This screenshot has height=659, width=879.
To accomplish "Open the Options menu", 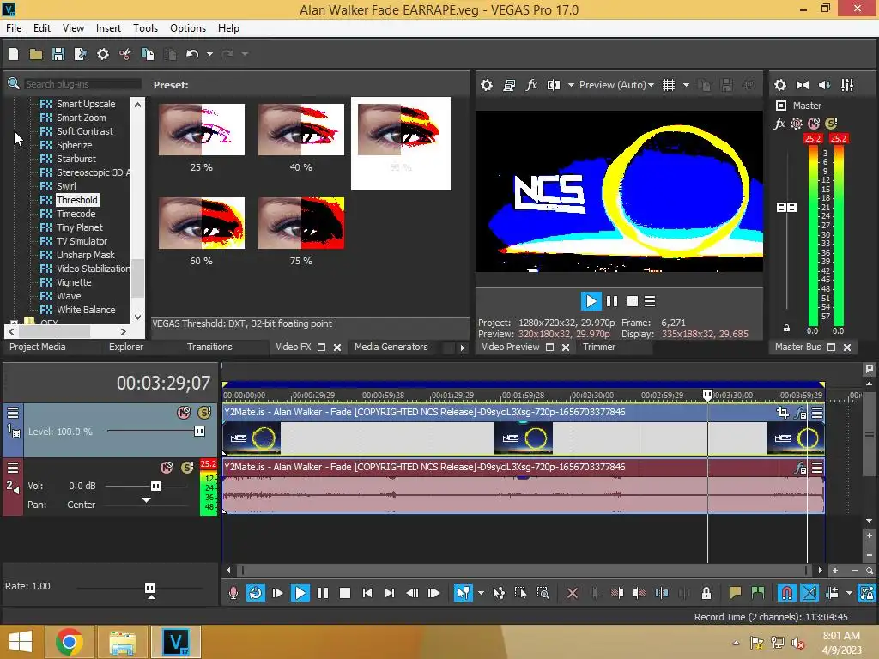I will [188, 28].
